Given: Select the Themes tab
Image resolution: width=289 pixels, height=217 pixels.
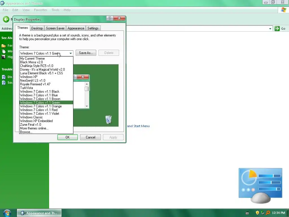Looking at the screenshot, I should click(23, 28).
